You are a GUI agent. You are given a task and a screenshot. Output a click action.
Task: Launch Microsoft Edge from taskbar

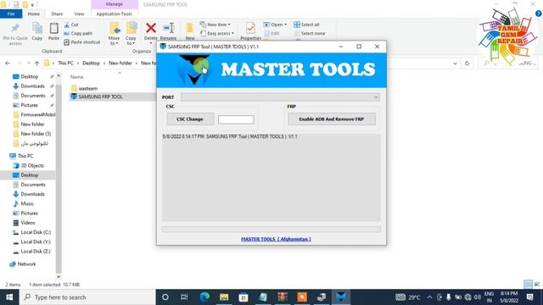204,297
